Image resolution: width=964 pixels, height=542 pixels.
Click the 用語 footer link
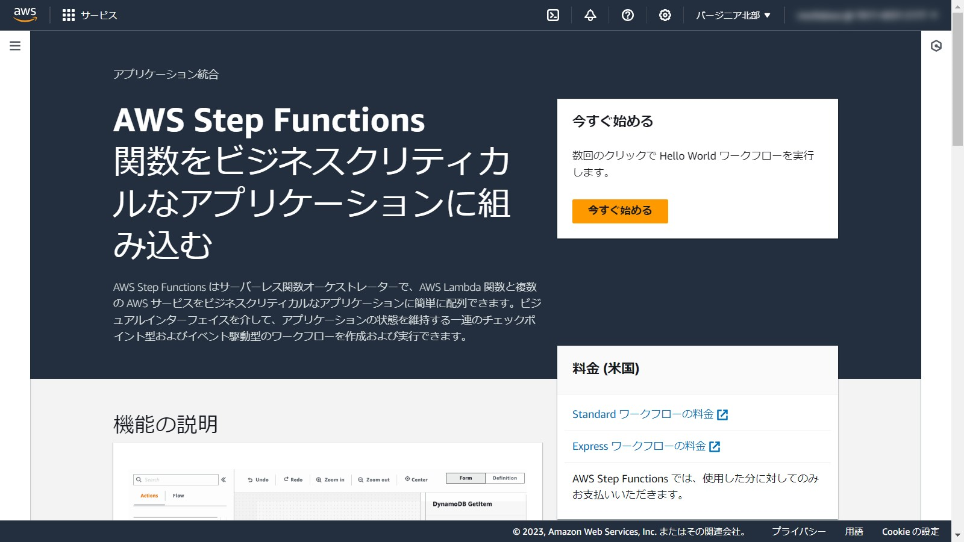(854, 531)
